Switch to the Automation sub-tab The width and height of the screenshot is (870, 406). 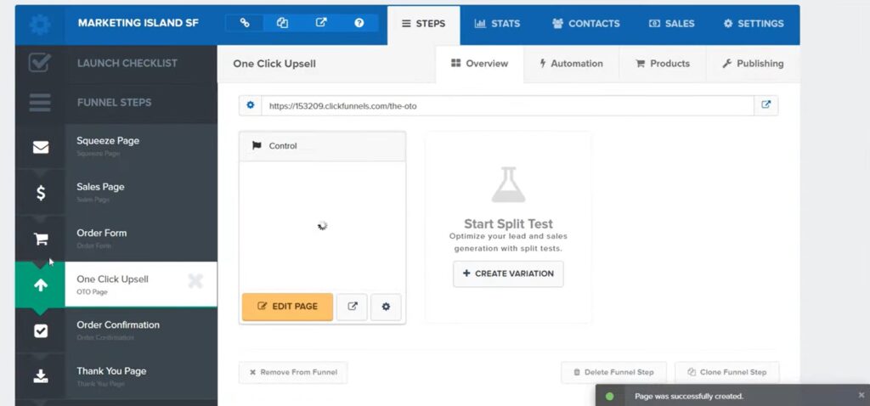(x=571, y=64)
